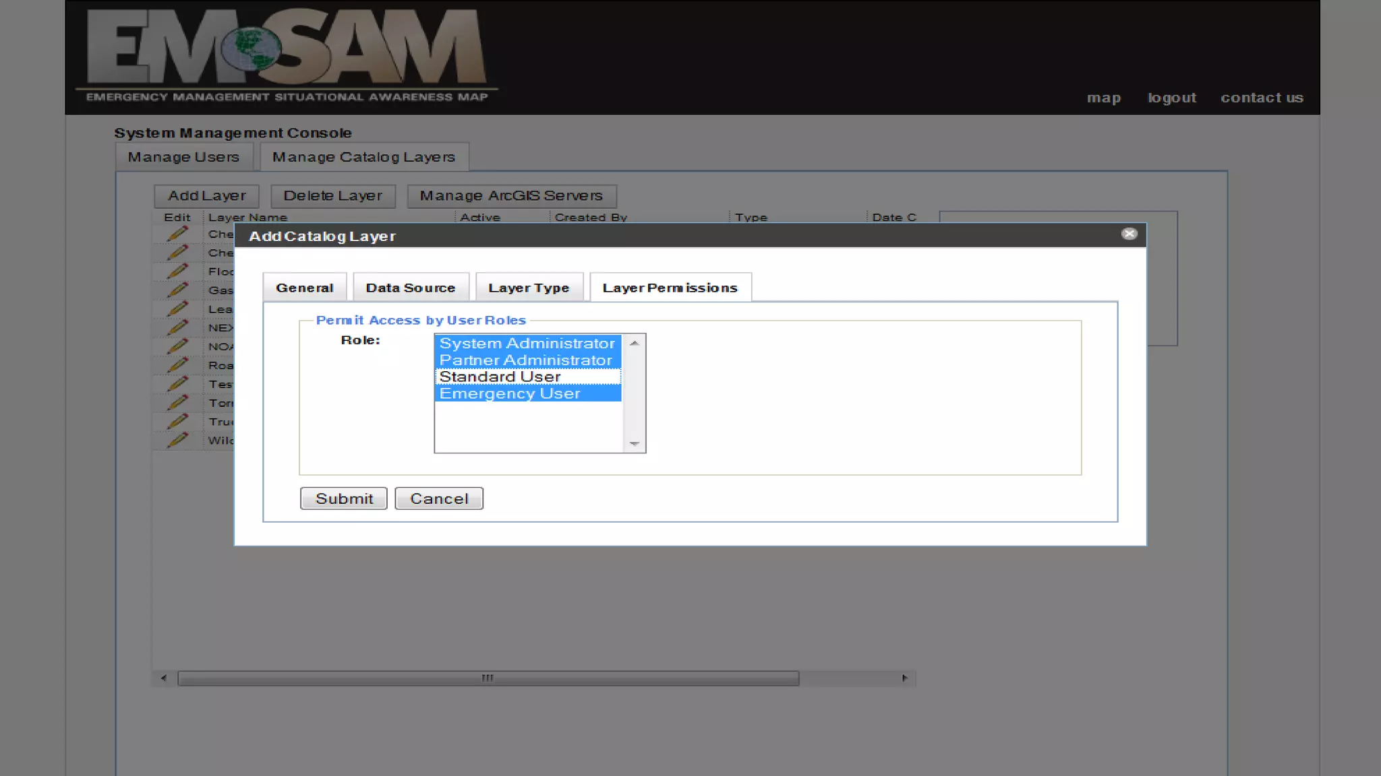Click System Administrator in role list
The image size is (1381, 776).
pyautogui.click(x=527, y=344)
